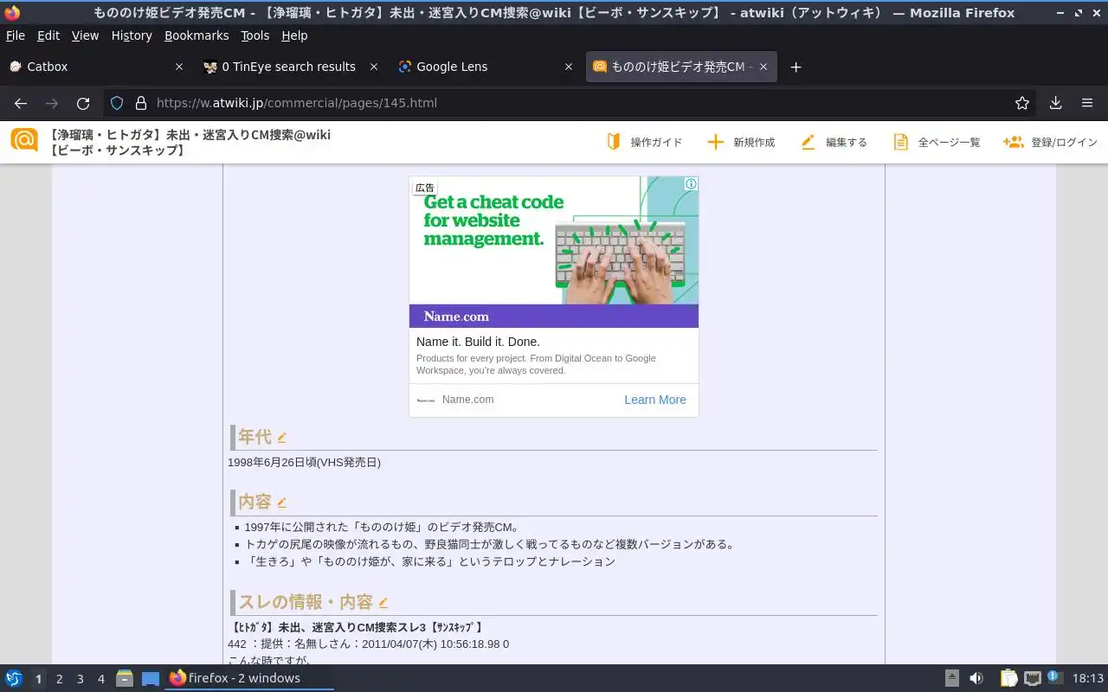Click the volume speaker icon in system tray
The width and height of the screenshot is (1108, 692).
point(976,678)
